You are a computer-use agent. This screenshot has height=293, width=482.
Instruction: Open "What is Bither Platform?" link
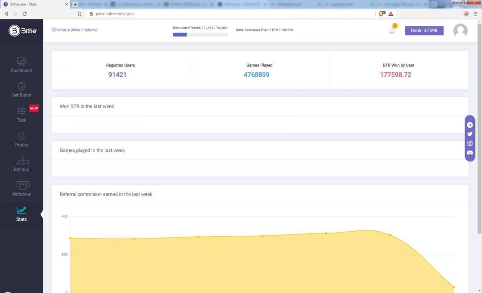pyautogui.click(x=75, y=30)
